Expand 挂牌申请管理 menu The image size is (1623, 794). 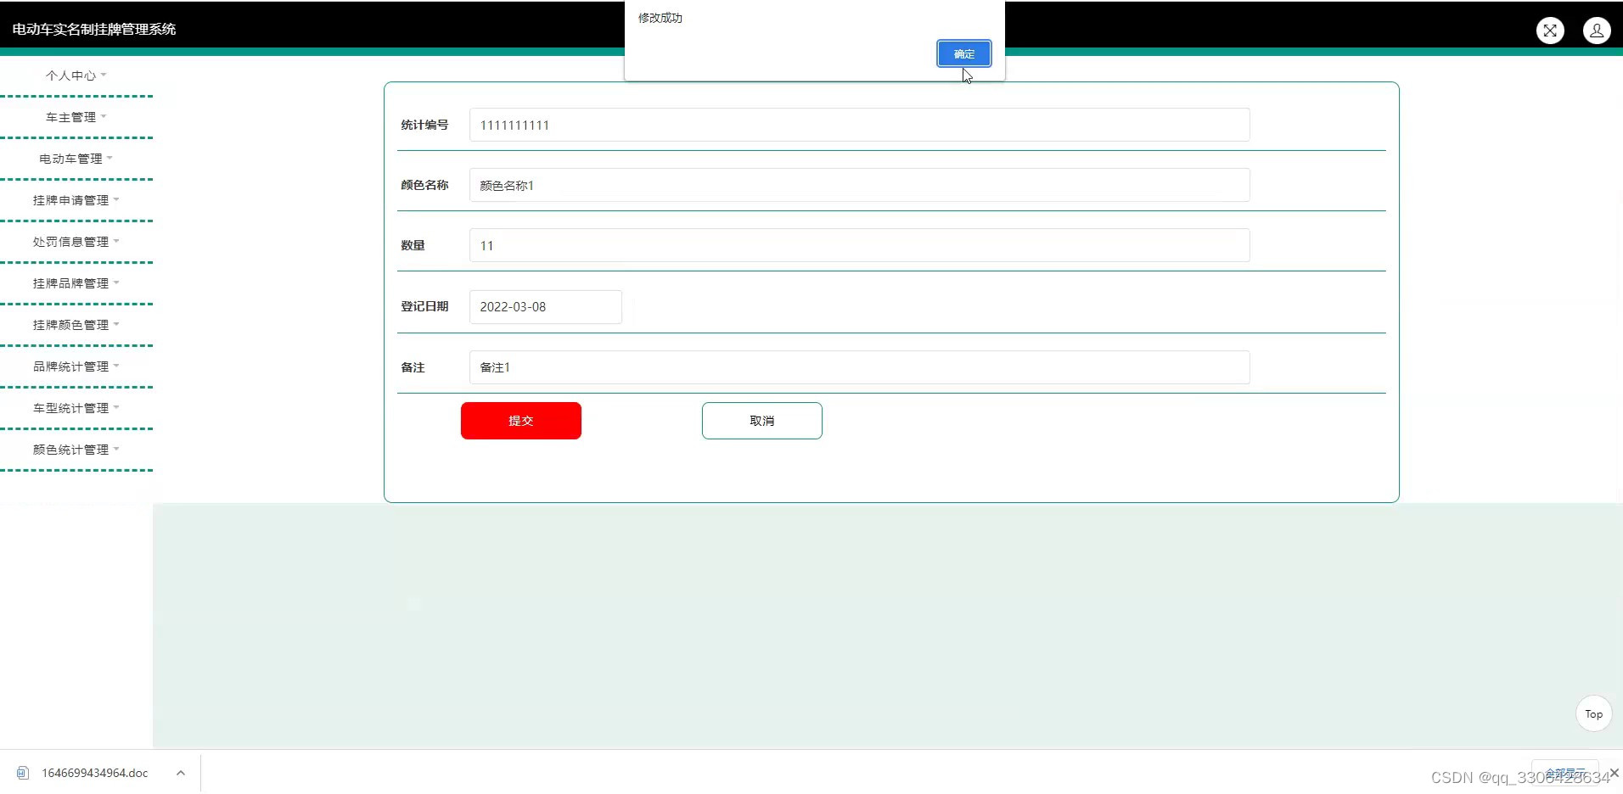pos(76,200)
